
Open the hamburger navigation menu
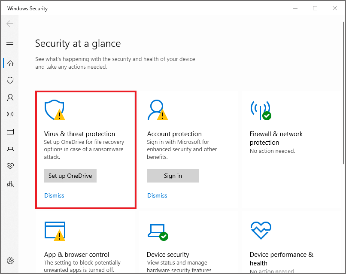[x=10, y=43]
